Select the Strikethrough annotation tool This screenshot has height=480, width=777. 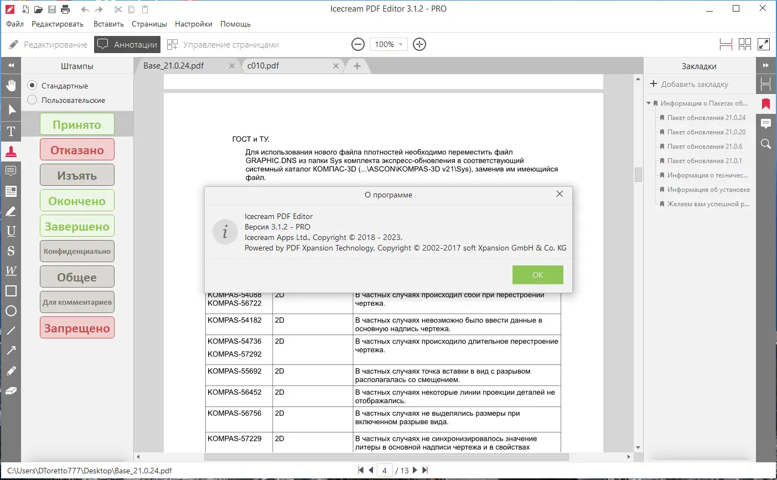click(x=11, y=251)
